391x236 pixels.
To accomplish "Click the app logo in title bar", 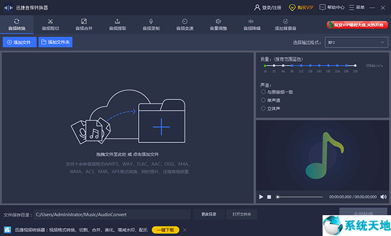I will (x=8, y=8).
